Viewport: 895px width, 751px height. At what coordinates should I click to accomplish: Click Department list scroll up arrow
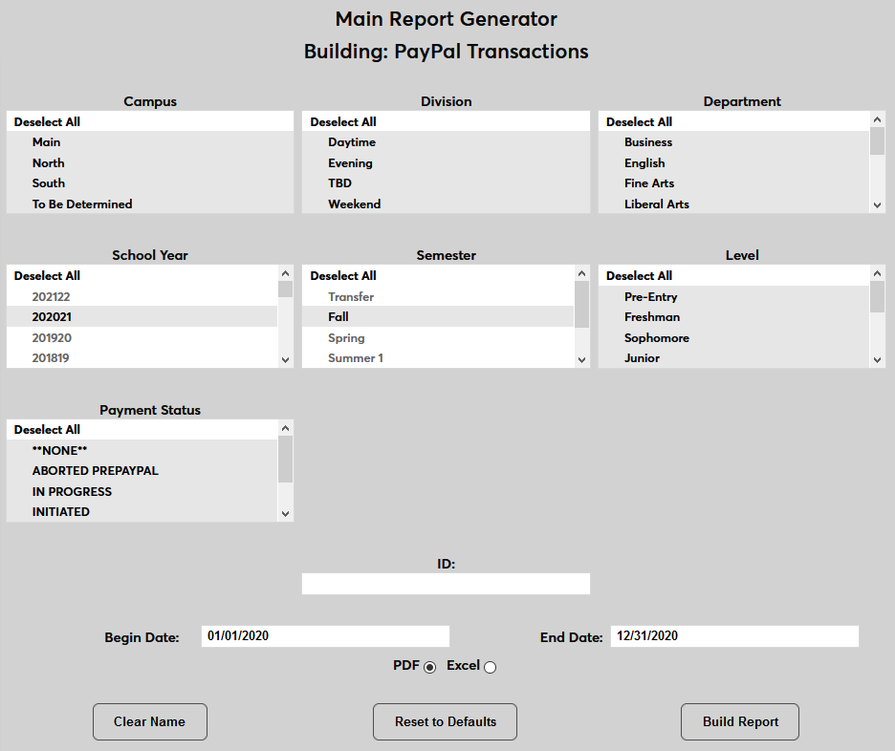(877, 119)
